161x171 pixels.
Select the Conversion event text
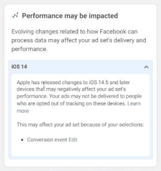47,140
